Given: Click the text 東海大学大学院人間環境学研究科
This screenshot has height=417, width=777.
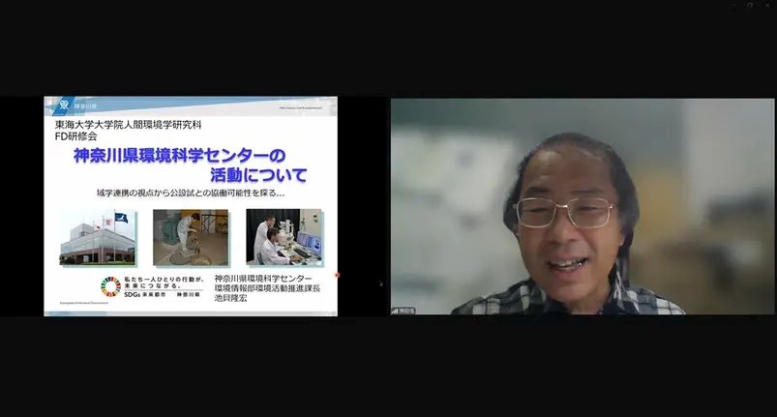Looking at the screenshot, I should pos(129,125).
